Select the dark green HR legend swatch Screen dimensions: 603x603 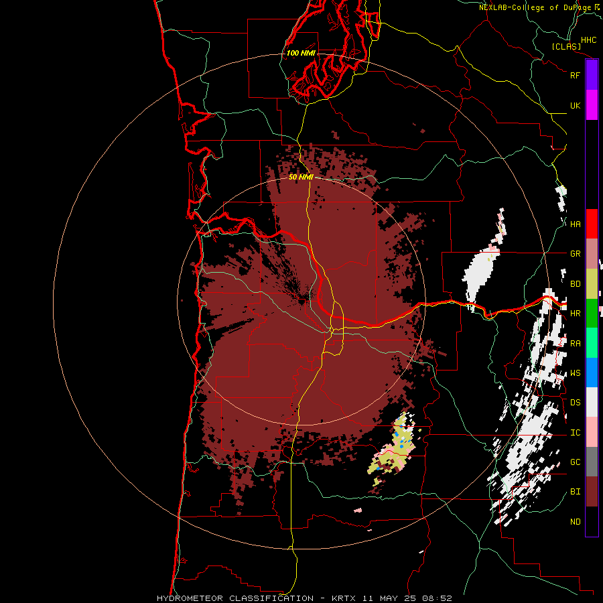tap(592, 314)
